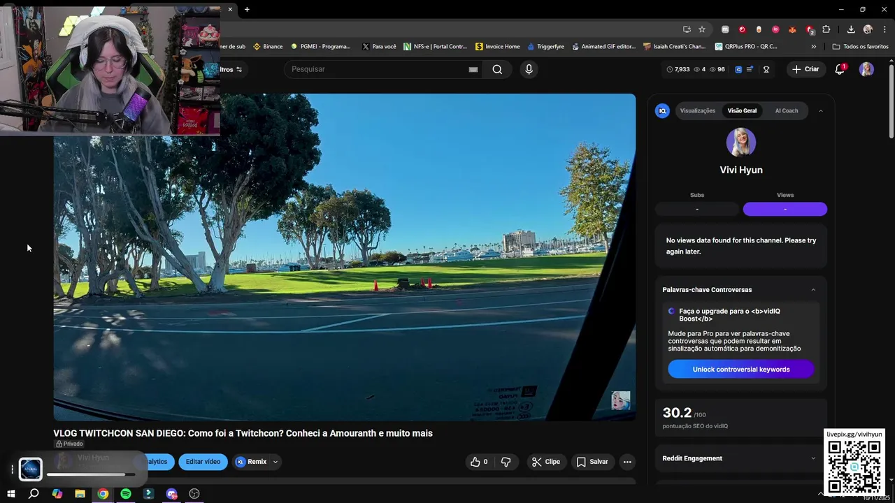This screenshot has width=895, height=503.
Task: Open Spotify from the taskbar
Action: click(126, 494)
